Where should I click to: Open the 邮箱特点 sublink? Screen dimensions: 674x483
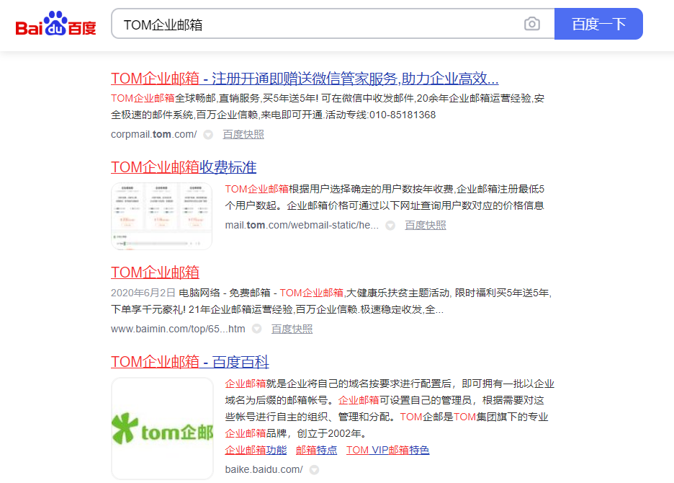point(316,450)
